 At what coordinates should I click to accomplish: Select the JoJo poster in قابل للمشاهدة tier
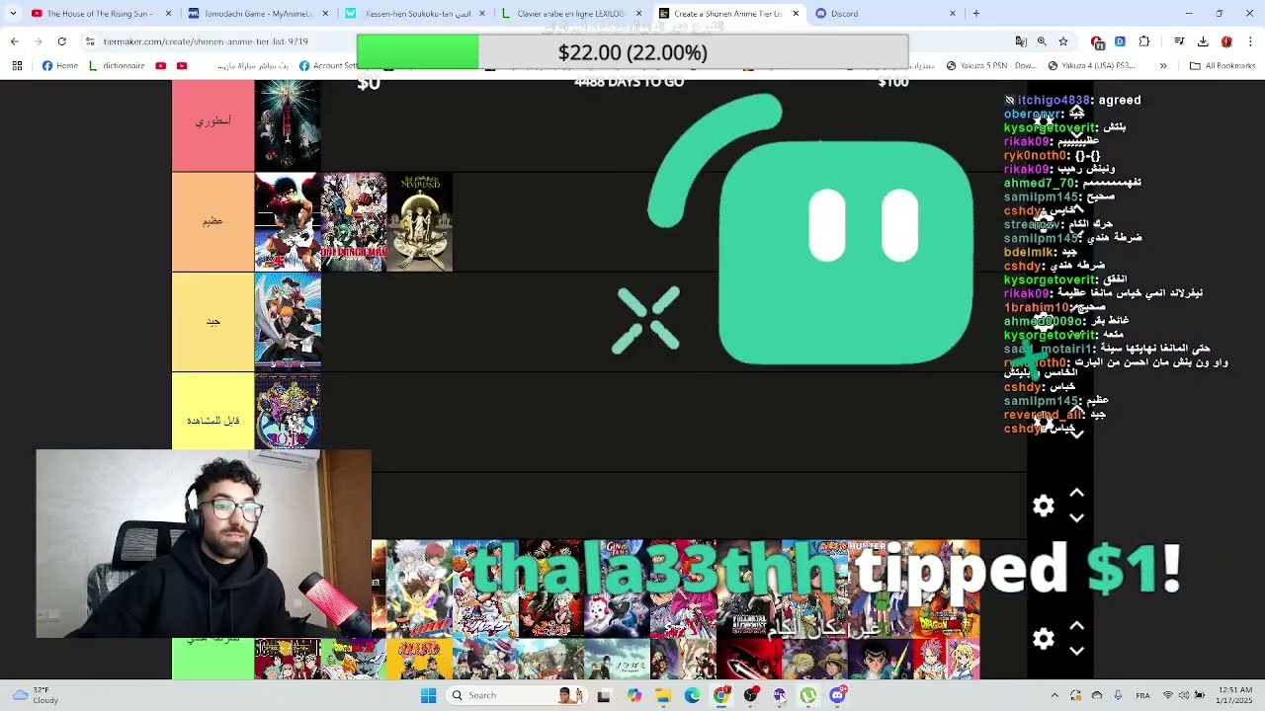coord(288,411)
